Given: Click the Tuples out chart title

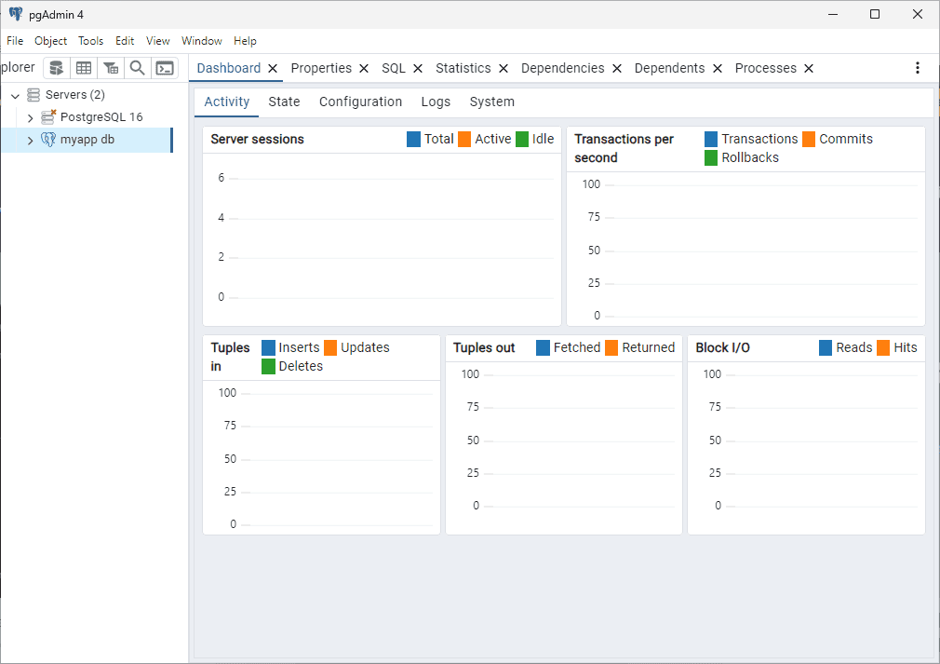Looking at the screenshot, I should 484,348.
